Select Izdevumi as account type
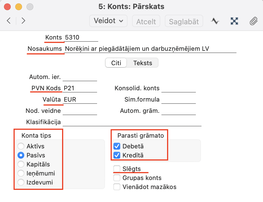The height and width of the screenshot is (202, 263). [x=21, y=183]
